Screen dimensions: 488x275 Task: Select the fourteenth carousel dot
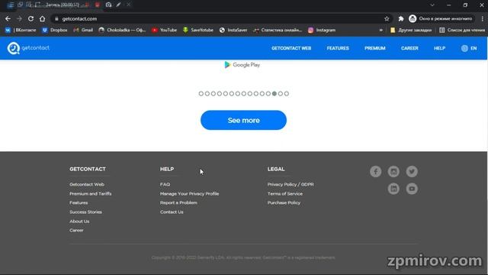pyautogui.click(x=281, y=93)
